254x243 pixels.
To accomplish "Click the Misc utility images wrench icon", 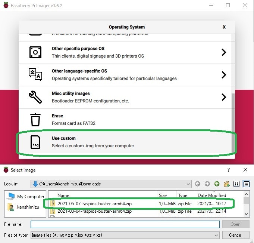I will click(35, 97).
